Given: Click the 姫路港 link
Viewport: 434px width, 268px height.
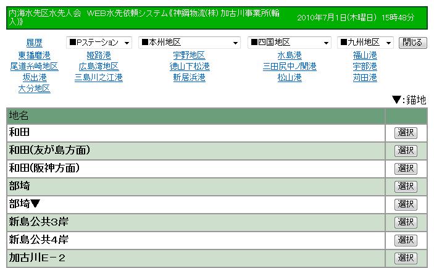Looking at the screenshot, I should 99,56.
